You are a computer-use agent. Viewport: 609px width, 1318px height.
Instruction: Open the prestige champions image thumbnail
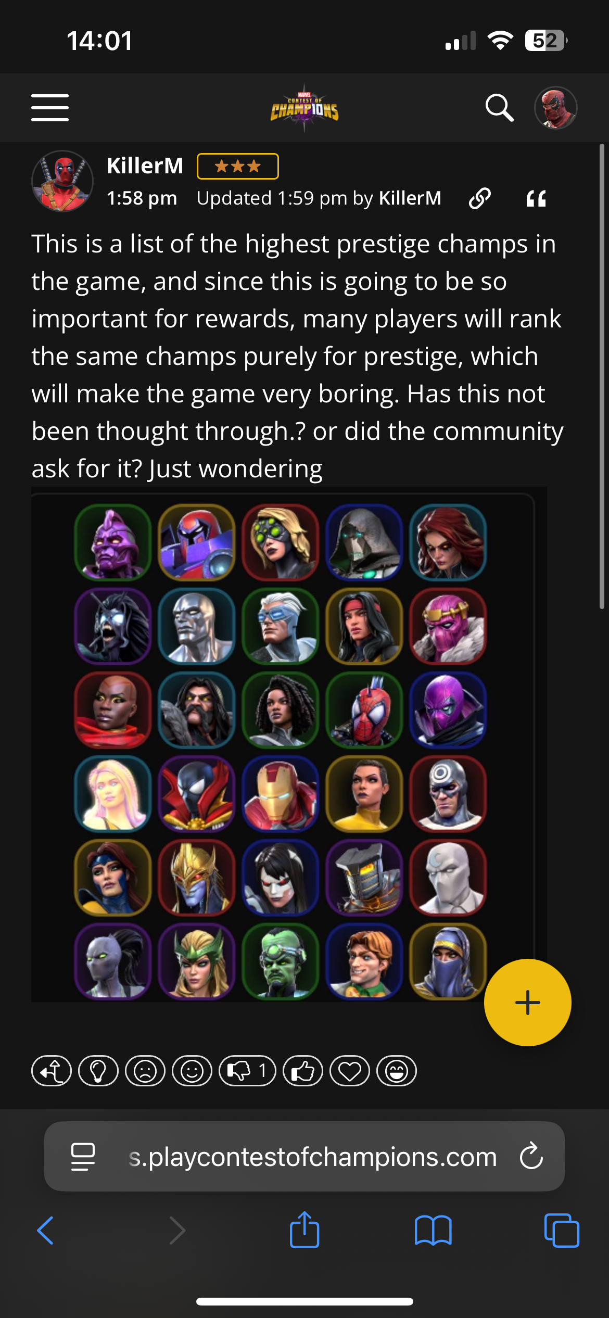[289, 744]
